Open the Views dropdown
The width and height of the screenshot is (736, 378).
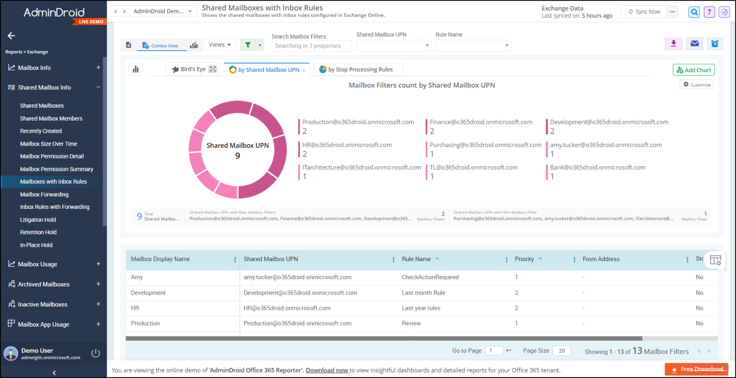[219, 44]
